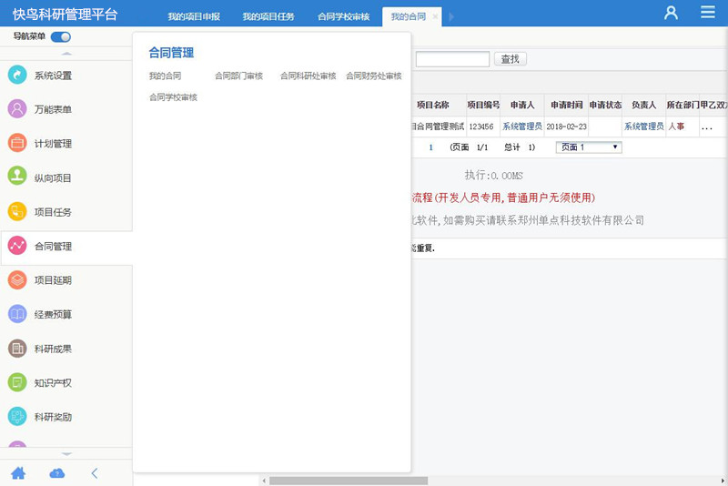Click the 合同管理 panel heading
Screen dimensions: 728x486
click(x=171, y=53)
